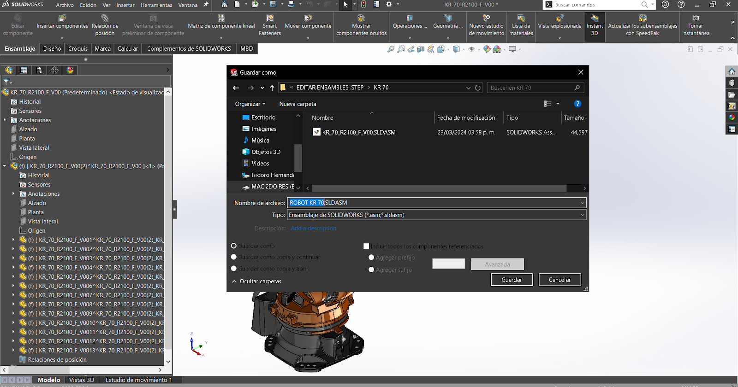The width and height of the screenshot is (738, 387).
Task: Collapse folders with Ocultar carpetas
Action: coord(257,281)
